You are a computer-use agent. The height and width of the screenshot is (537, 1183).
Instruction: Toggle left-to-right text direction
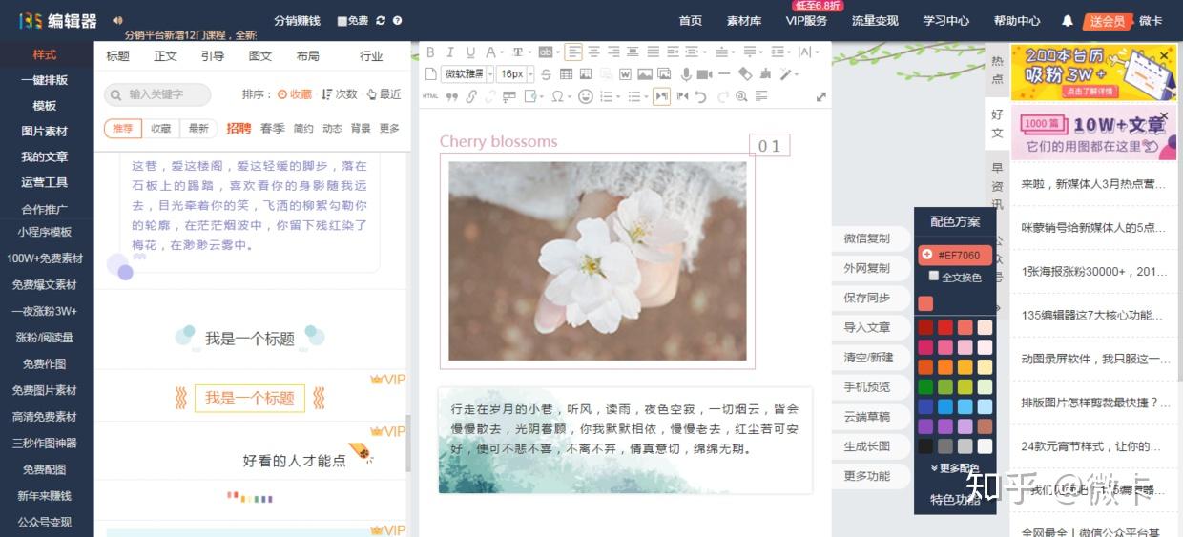pos(661,96)
